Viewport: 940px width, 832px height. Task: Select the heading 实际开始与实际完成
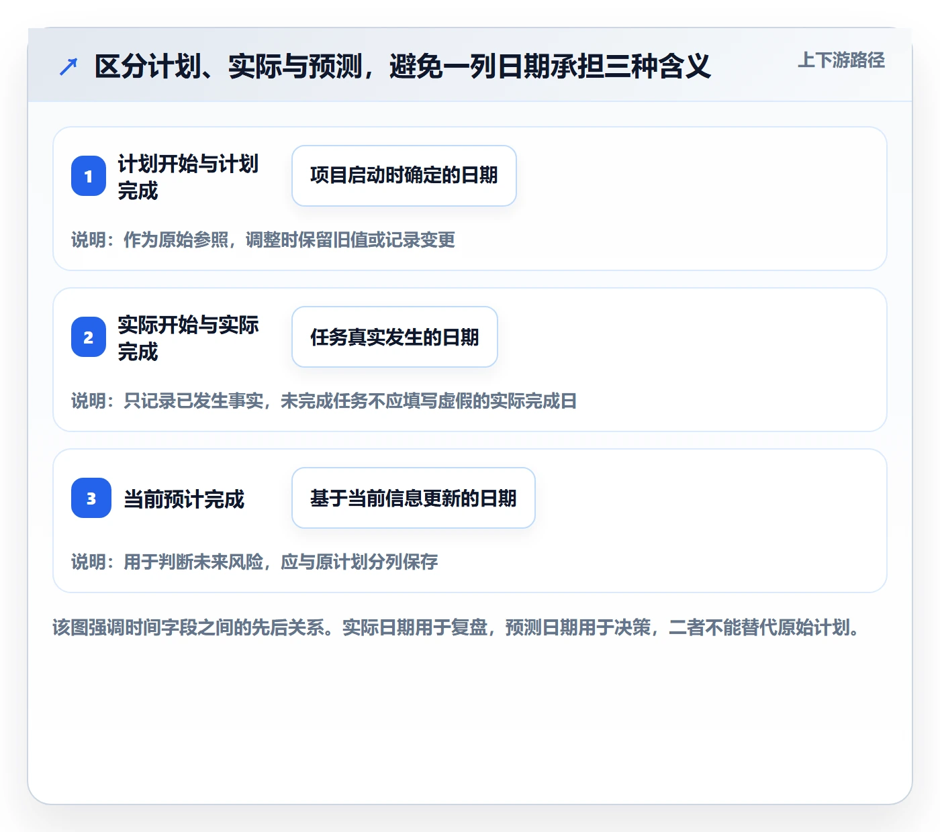point(188,338)
